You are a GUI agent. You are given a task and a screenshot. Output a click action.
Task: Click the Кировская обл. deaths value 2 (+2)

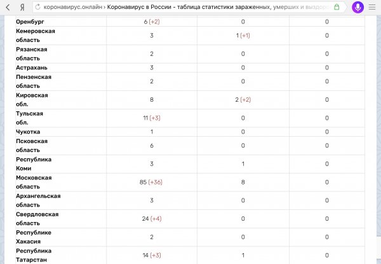point(243,100)
